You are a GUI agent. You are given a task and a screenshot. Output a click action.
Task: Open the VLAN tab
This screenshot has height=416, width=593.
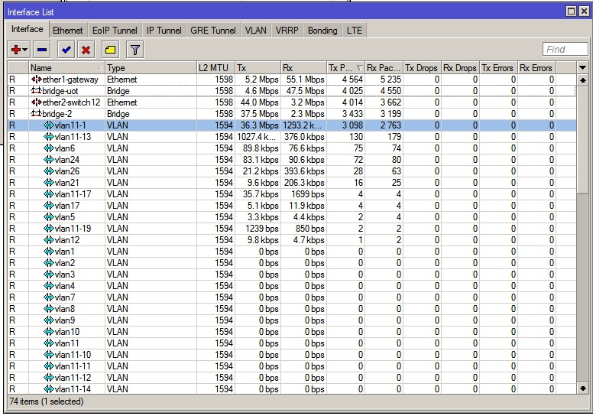[255, 30]
